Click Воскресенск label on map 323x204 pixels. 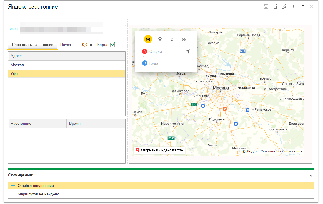click(277, 129)
